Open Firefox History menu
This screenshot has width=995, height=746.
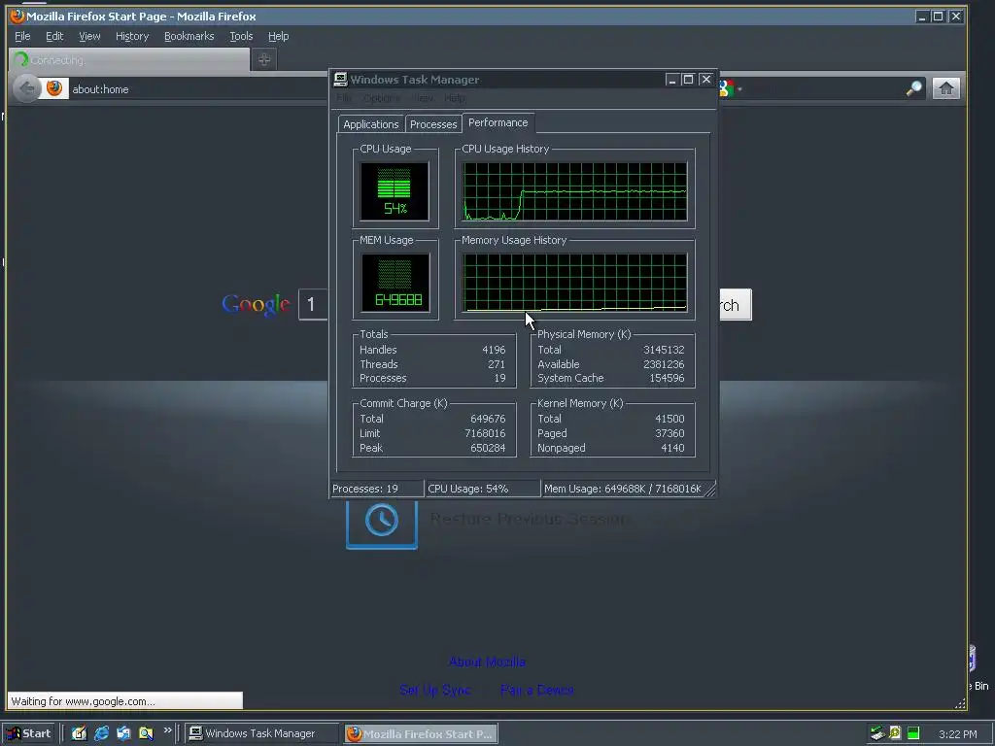(x=132, y=36)
